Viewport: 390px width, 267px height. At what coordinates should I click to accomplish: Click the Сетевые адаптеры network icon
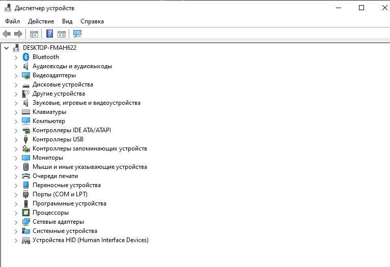pyautogui.click(x=26, y=222)
